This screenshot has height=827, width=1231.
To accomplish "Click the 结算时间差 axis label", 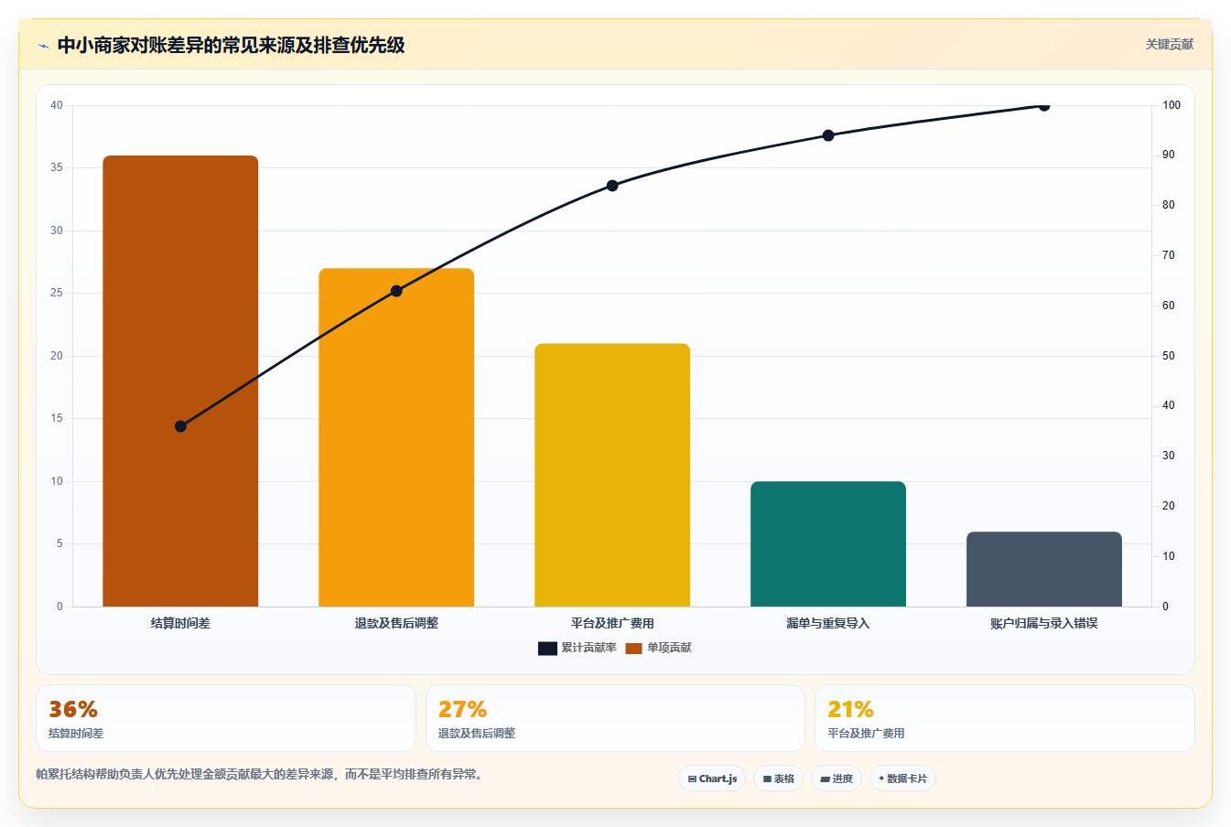I will tap(180, 623).
